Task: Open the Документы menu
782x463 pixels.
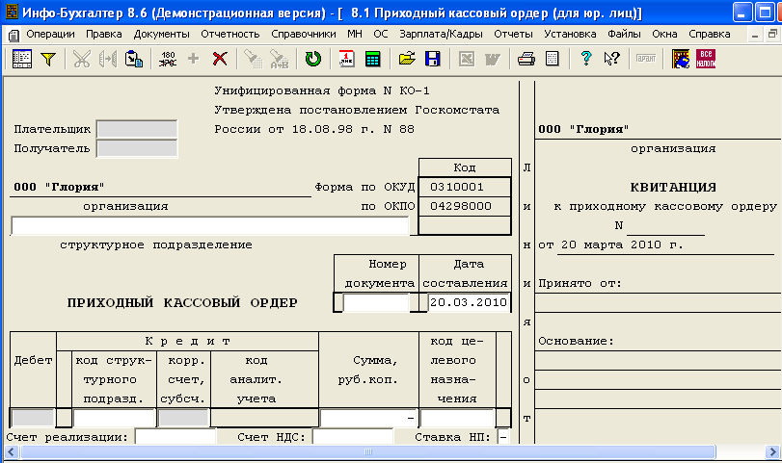Action: (x=162, y=34)
